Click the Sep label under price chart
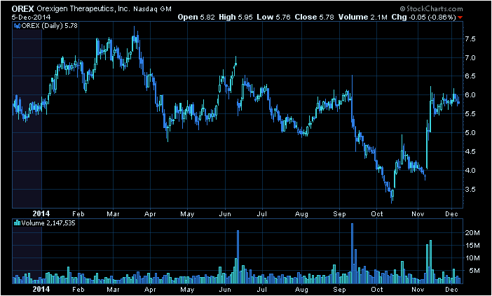Viewport: 492px width, 296px height. coord(339,214)
